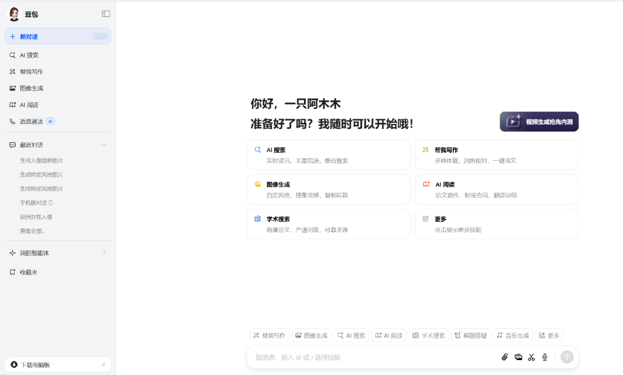Open 视频生成抢先内测 banner
Screen dimensions: 623x375
(x=539, y=122)
